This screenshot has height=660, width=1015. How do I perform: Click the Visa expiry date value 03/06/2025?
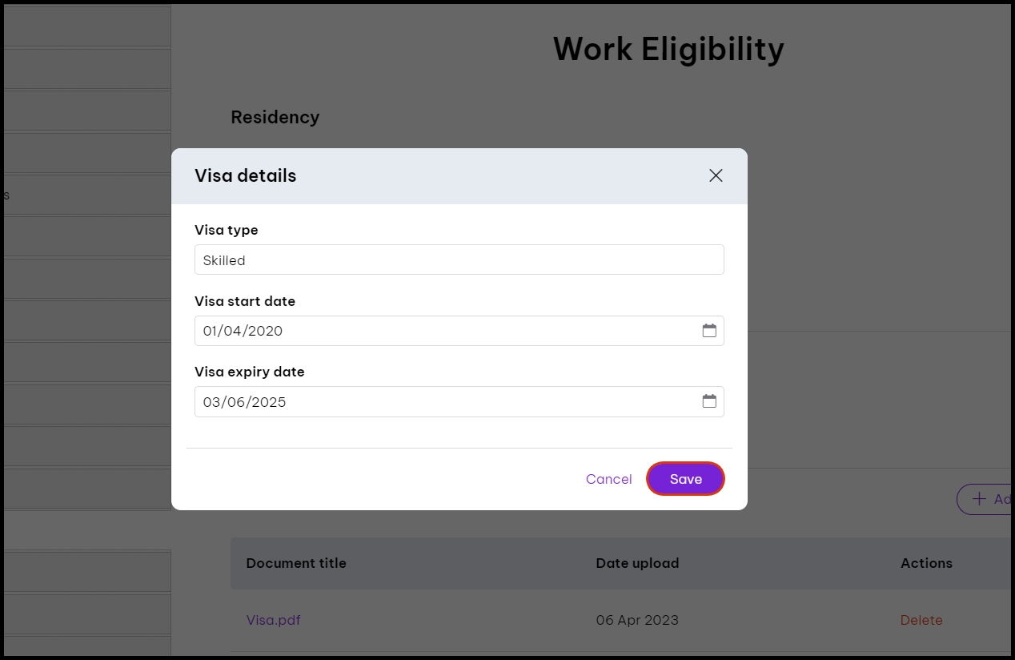pos(245,402)
